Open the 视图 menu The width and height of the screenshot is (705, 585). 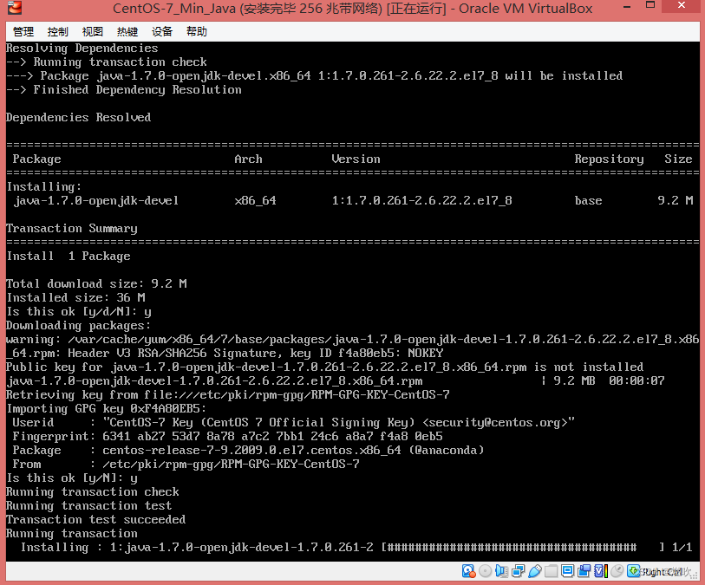tap(92, 32)
